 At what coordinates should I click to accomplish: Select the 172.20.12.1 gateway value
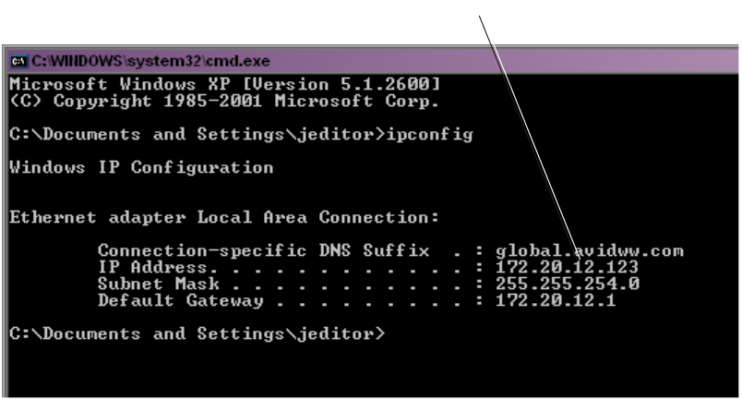click(x=556, y=300)
